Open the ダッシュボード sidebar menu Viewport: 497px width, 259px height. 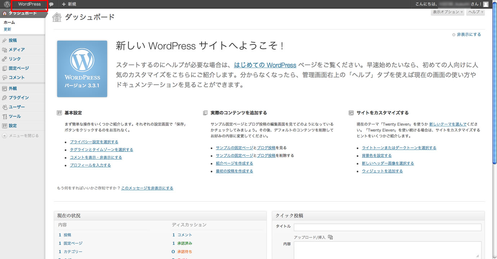pyautogui.click(x=22, y=13)
